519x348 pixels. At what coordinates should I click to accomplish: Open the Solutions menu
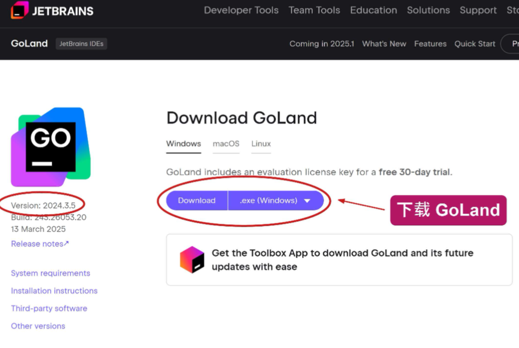pos(428,10)
